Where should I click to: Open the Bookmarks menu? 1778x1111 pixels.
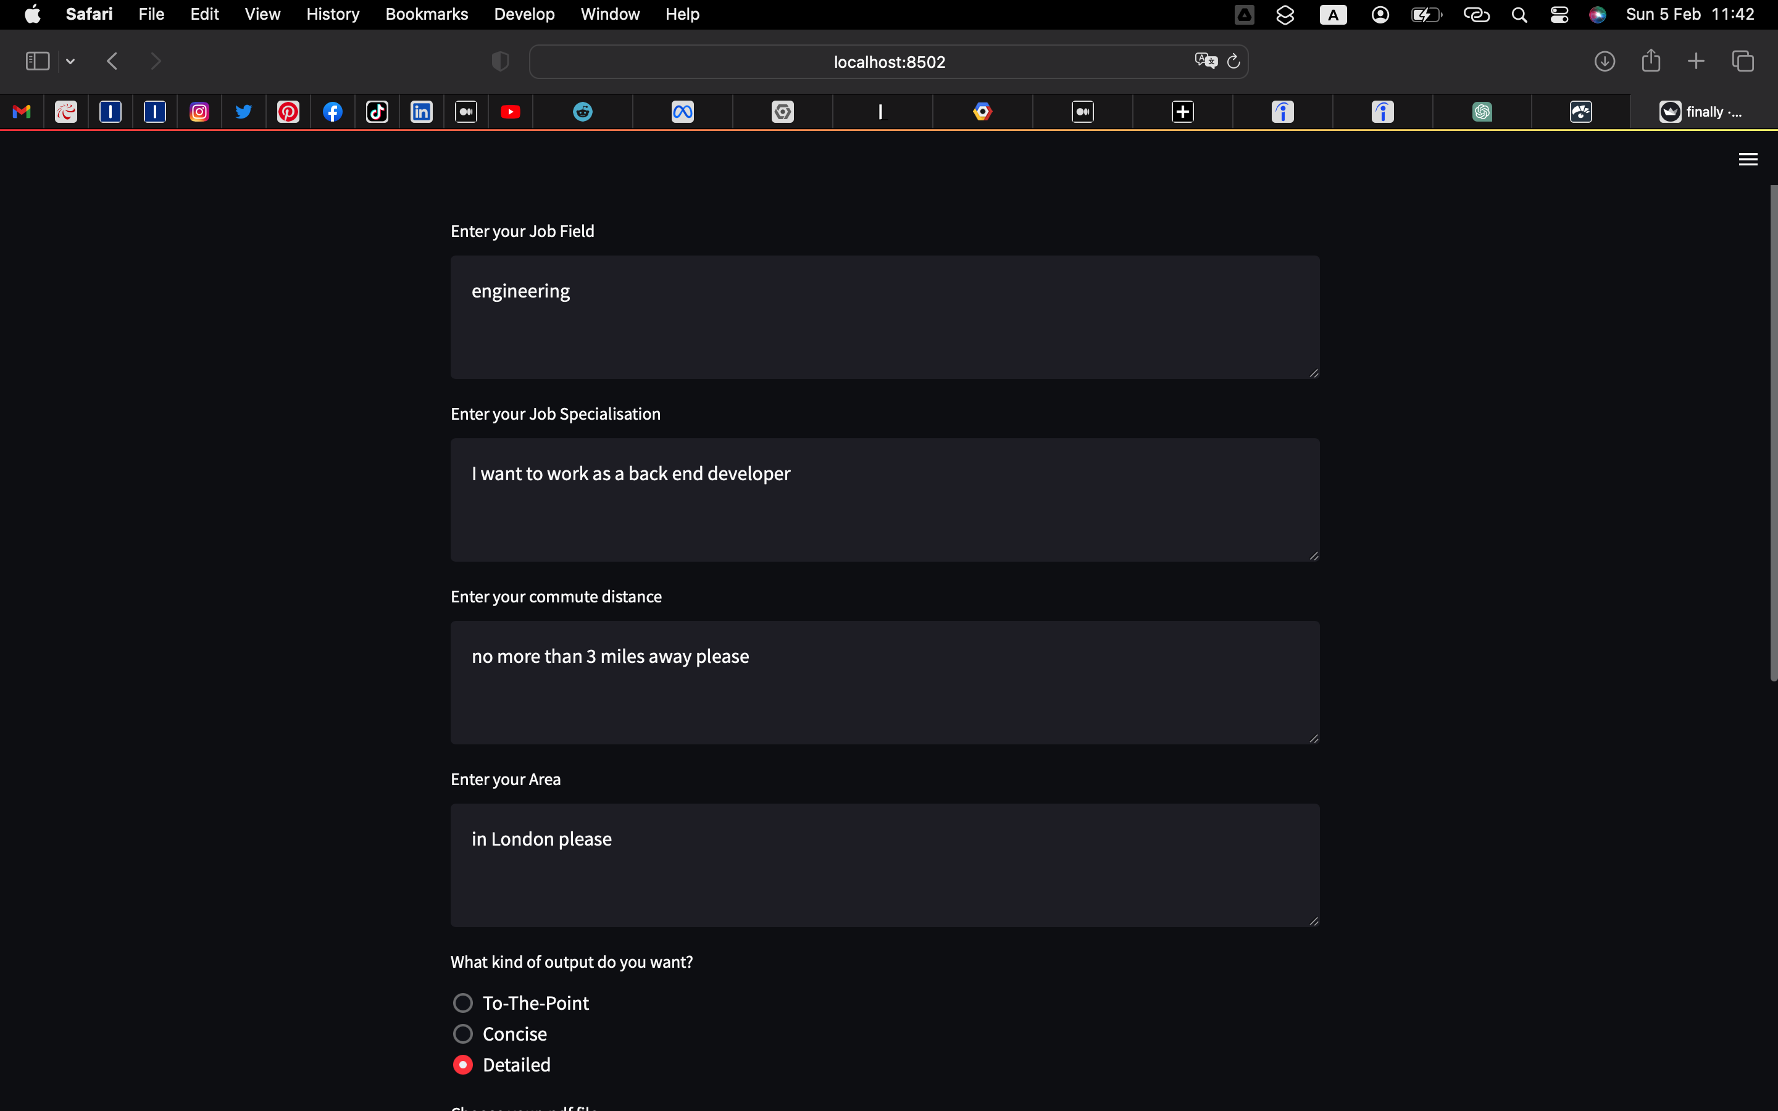tap(426, 14)
